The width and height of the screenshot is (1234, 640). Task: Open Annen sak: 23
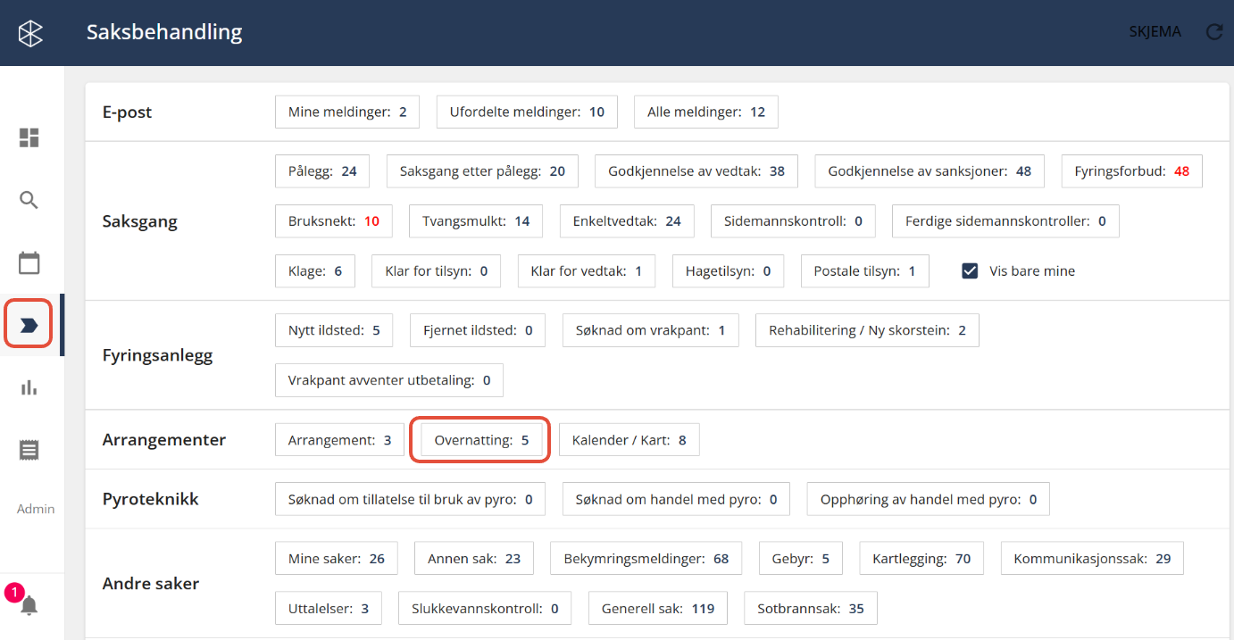coord(474,559)
